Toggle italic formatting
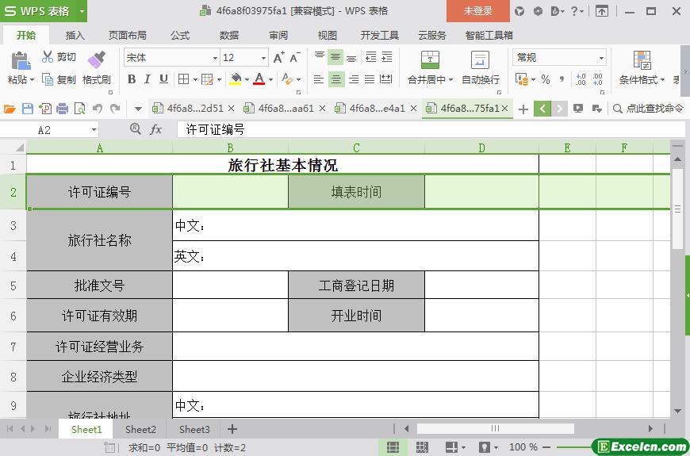This screenshot has width=690, height=456. click(148, 79)
